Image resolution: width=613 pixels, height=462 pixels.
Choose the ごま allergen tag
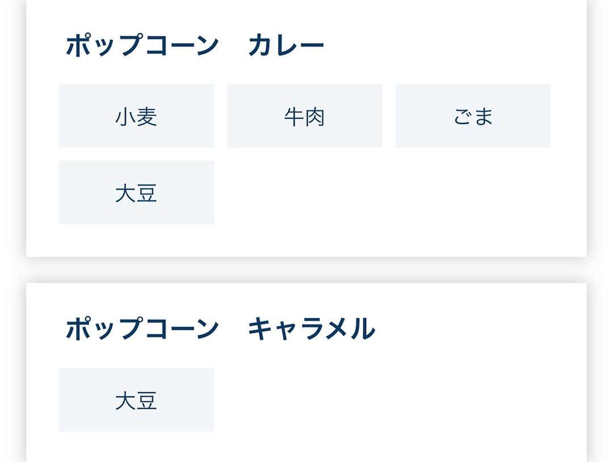click(473, 116)
